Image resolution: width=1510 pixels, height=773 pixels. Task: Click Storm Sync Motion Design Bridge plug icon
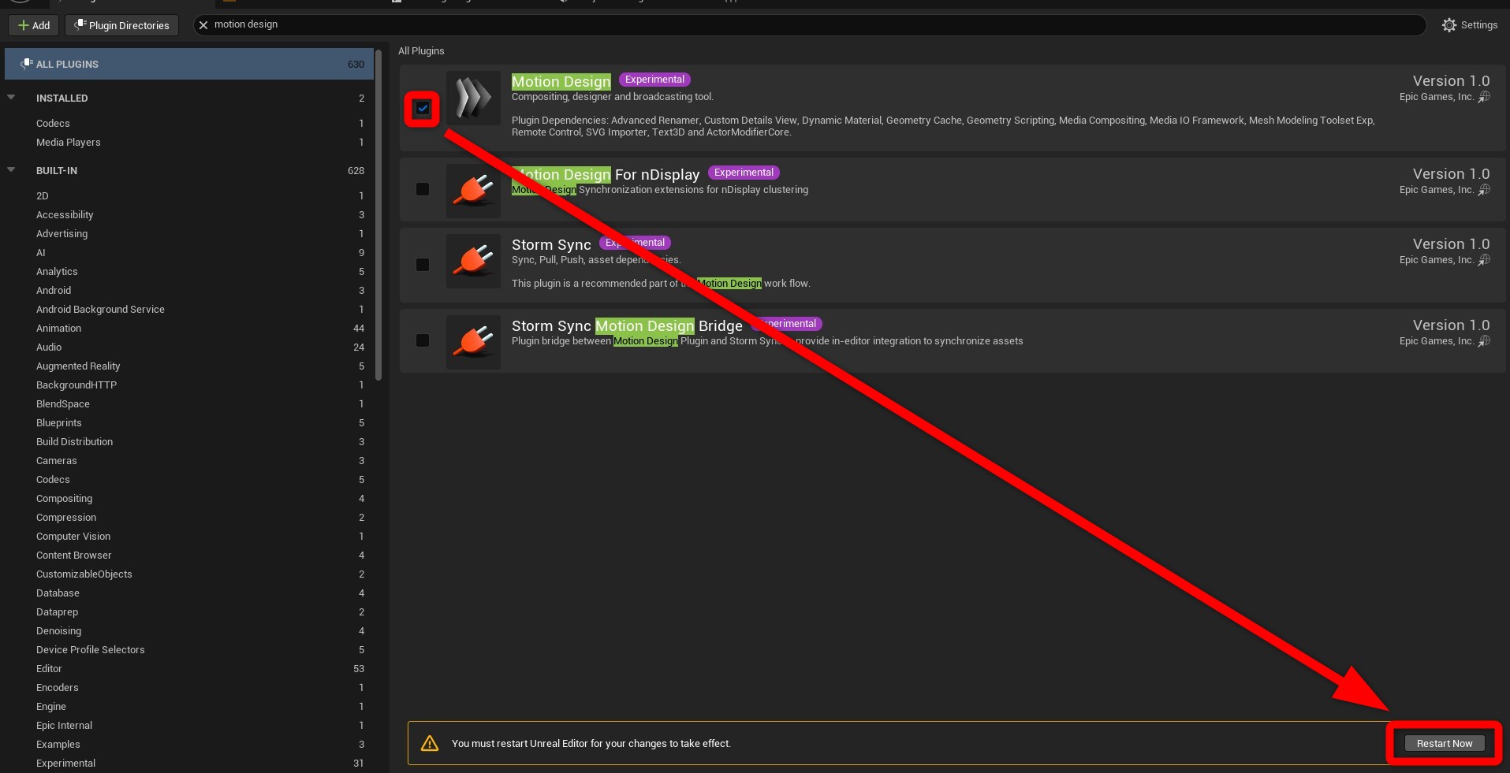point(473,342)
